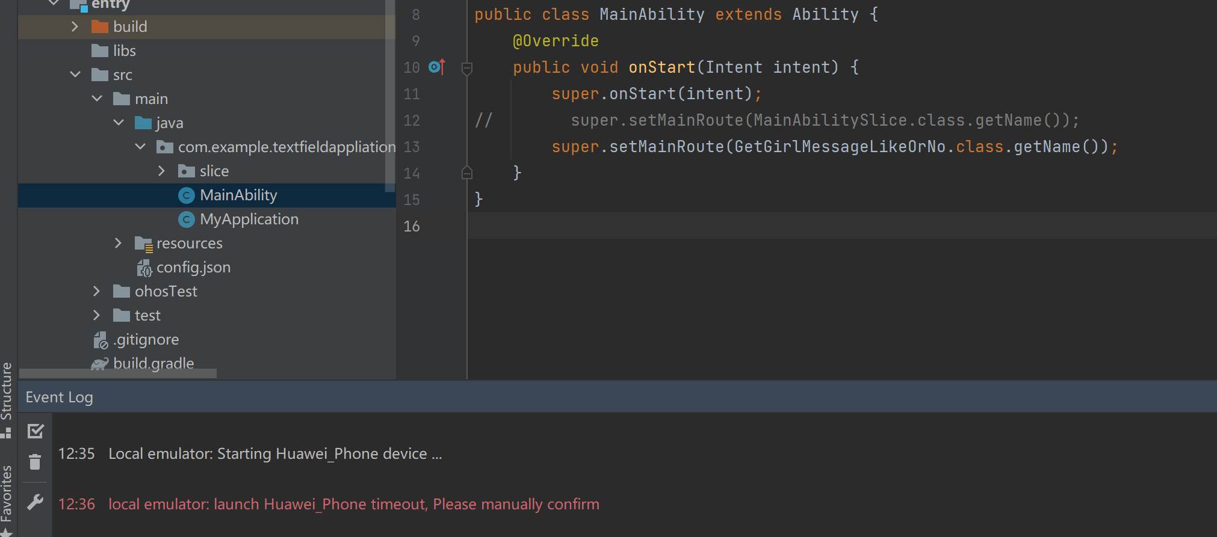The width and height of the screenshot is (1217, 537).
Task: Click the resources folder icon
Action: coord(144,244)
